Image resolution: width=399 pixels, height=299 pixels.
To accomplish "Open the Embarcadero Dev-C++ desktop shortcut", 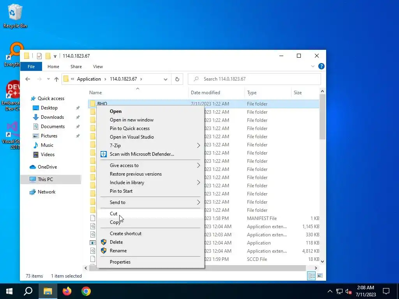I will tap(11, 95).
